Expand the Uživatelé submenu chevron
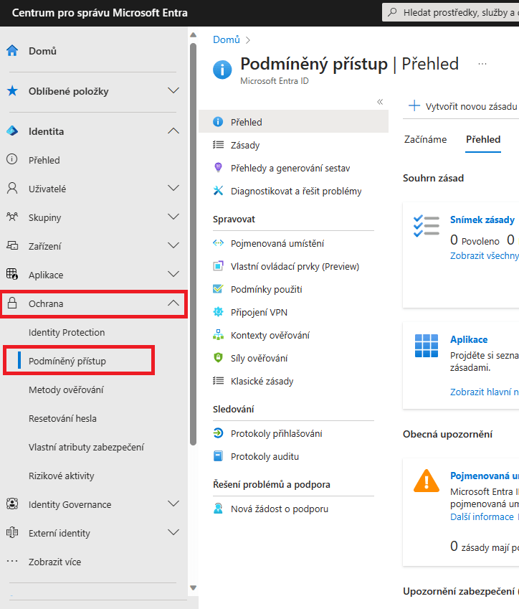Image resolution: width=519 pixels, height=609 pixels. [x=173, y=189]
